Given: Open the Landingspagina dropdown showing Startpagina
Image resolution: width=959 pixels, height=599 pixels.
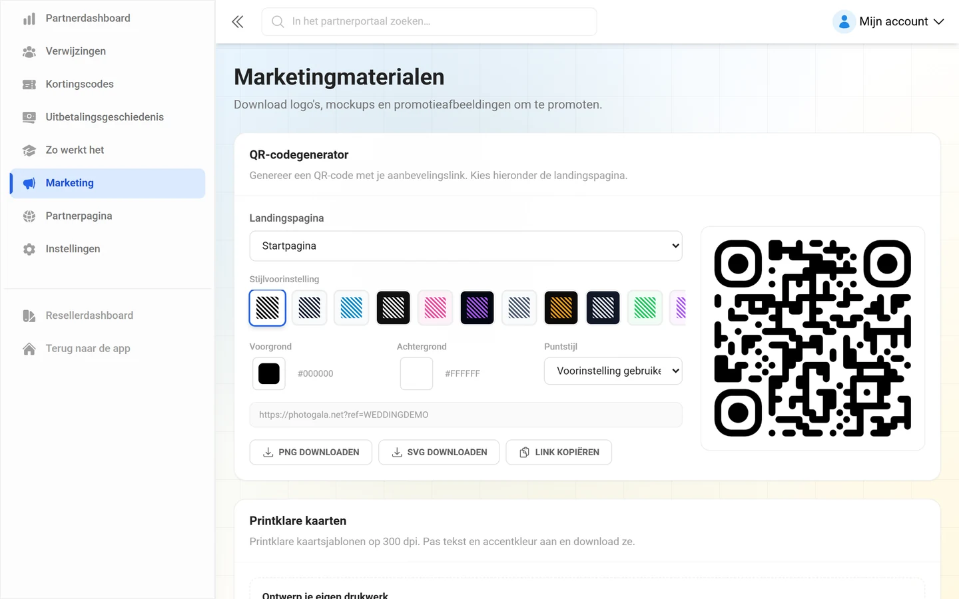Looking at the screenshot, I should coord(466,246).
